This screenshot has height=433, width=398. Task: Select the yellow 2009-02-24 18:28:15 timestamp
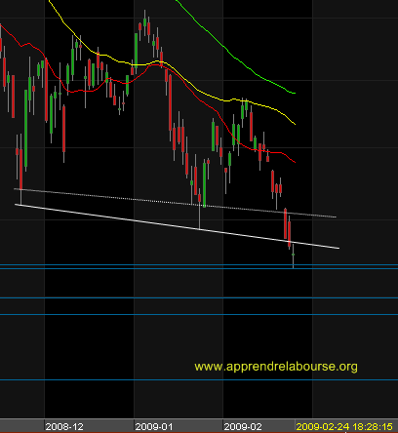pyautogui.click(x=344, y=426)
